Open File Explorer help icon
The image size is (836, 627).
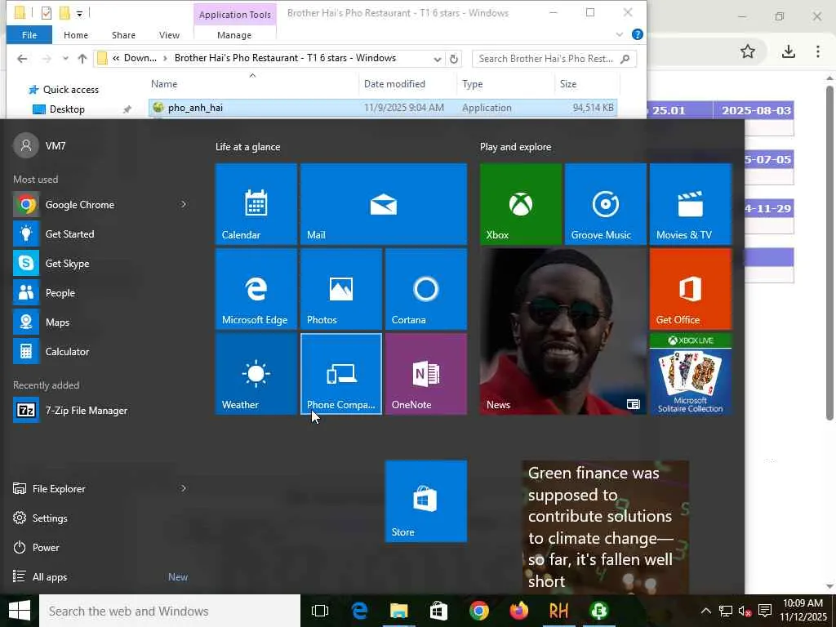tap(637, 34)
